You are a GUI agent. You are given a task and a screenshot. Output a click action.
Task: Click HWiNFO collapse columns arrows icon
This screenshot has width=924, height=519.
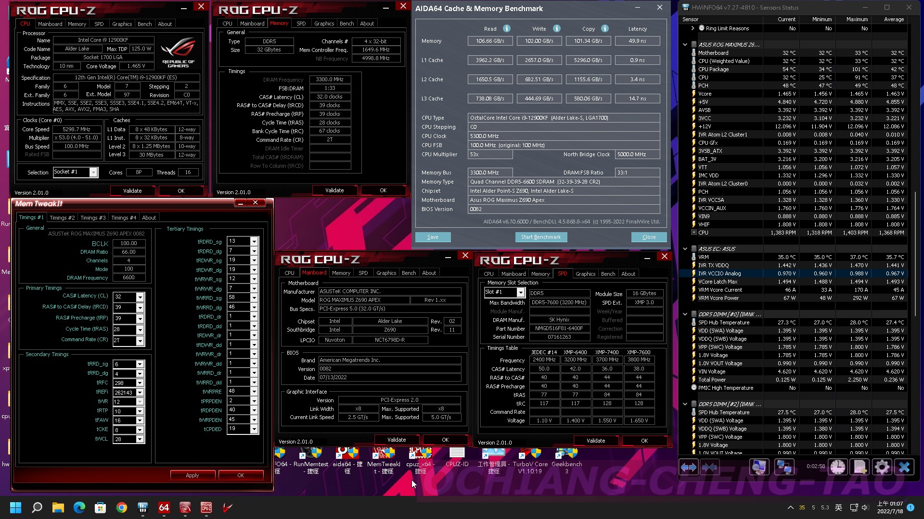pyautogui.click(x=710, y=467)
